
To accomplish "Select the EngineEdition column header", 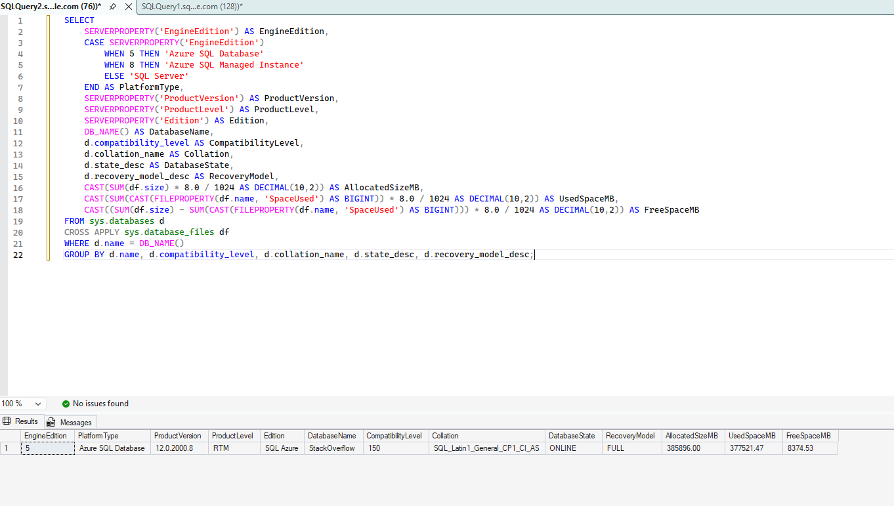I will (46, 435).
